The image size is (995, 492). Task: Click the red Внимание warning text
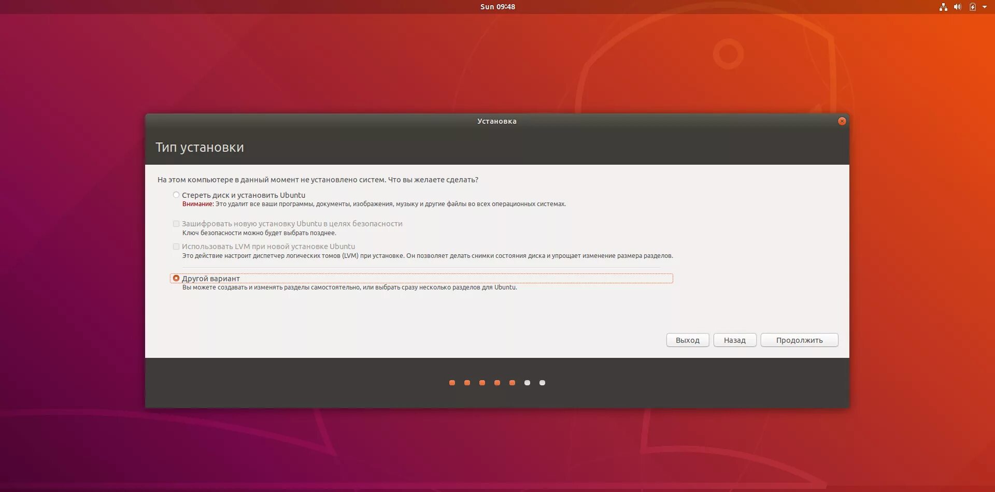(x=198, y=204)
